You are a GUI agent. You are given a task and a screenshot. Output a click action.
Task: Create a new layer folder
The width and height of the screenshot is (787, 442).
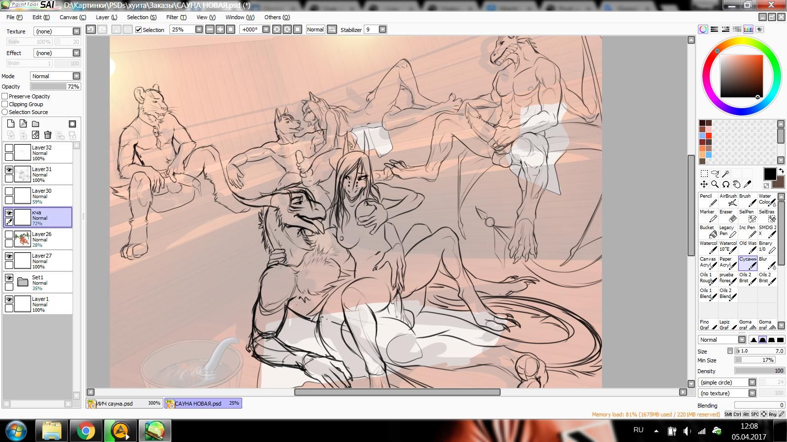[x=35, y=124]
